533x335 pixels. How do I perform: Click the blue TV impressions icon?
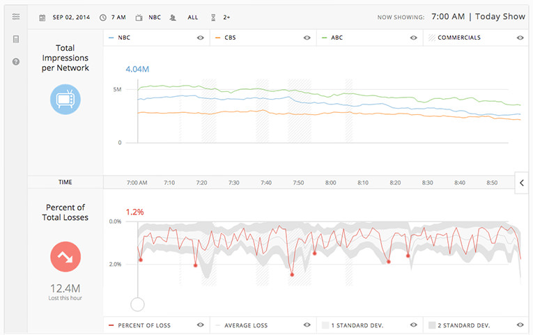[x=65, y=100]
